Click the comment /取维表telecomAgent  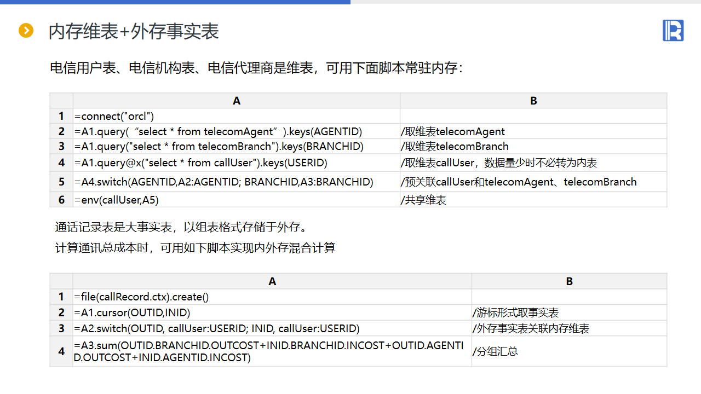click(453, 131)
